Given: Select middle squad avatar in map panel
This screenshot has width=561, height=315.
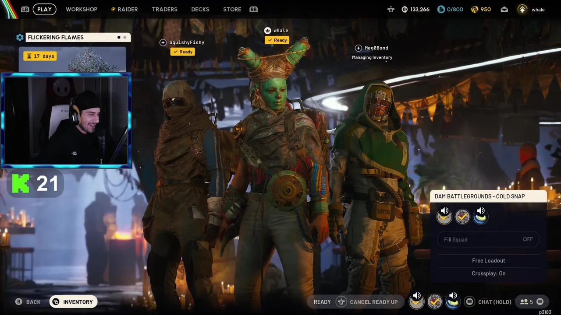Looking at the screenshot, I should click(462, 216).
